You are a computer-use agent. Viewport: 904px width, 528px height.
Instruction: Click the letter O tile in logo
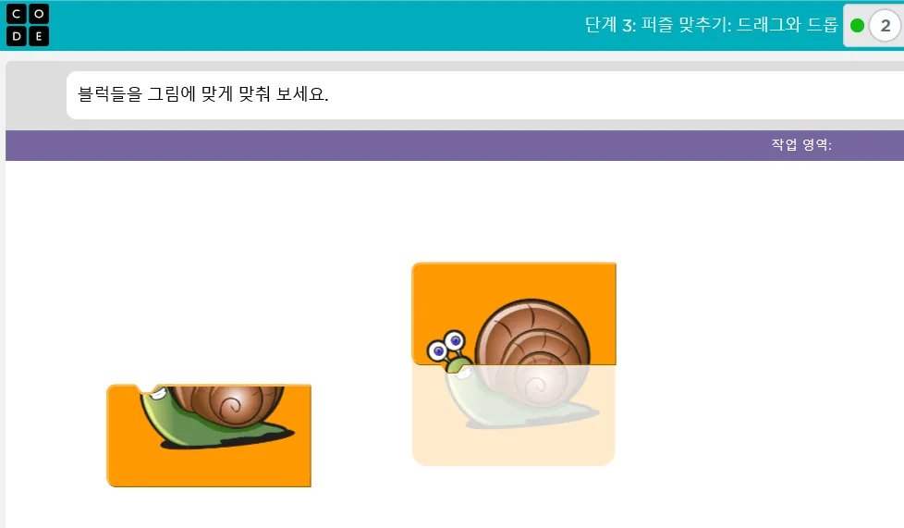(39, 14)
